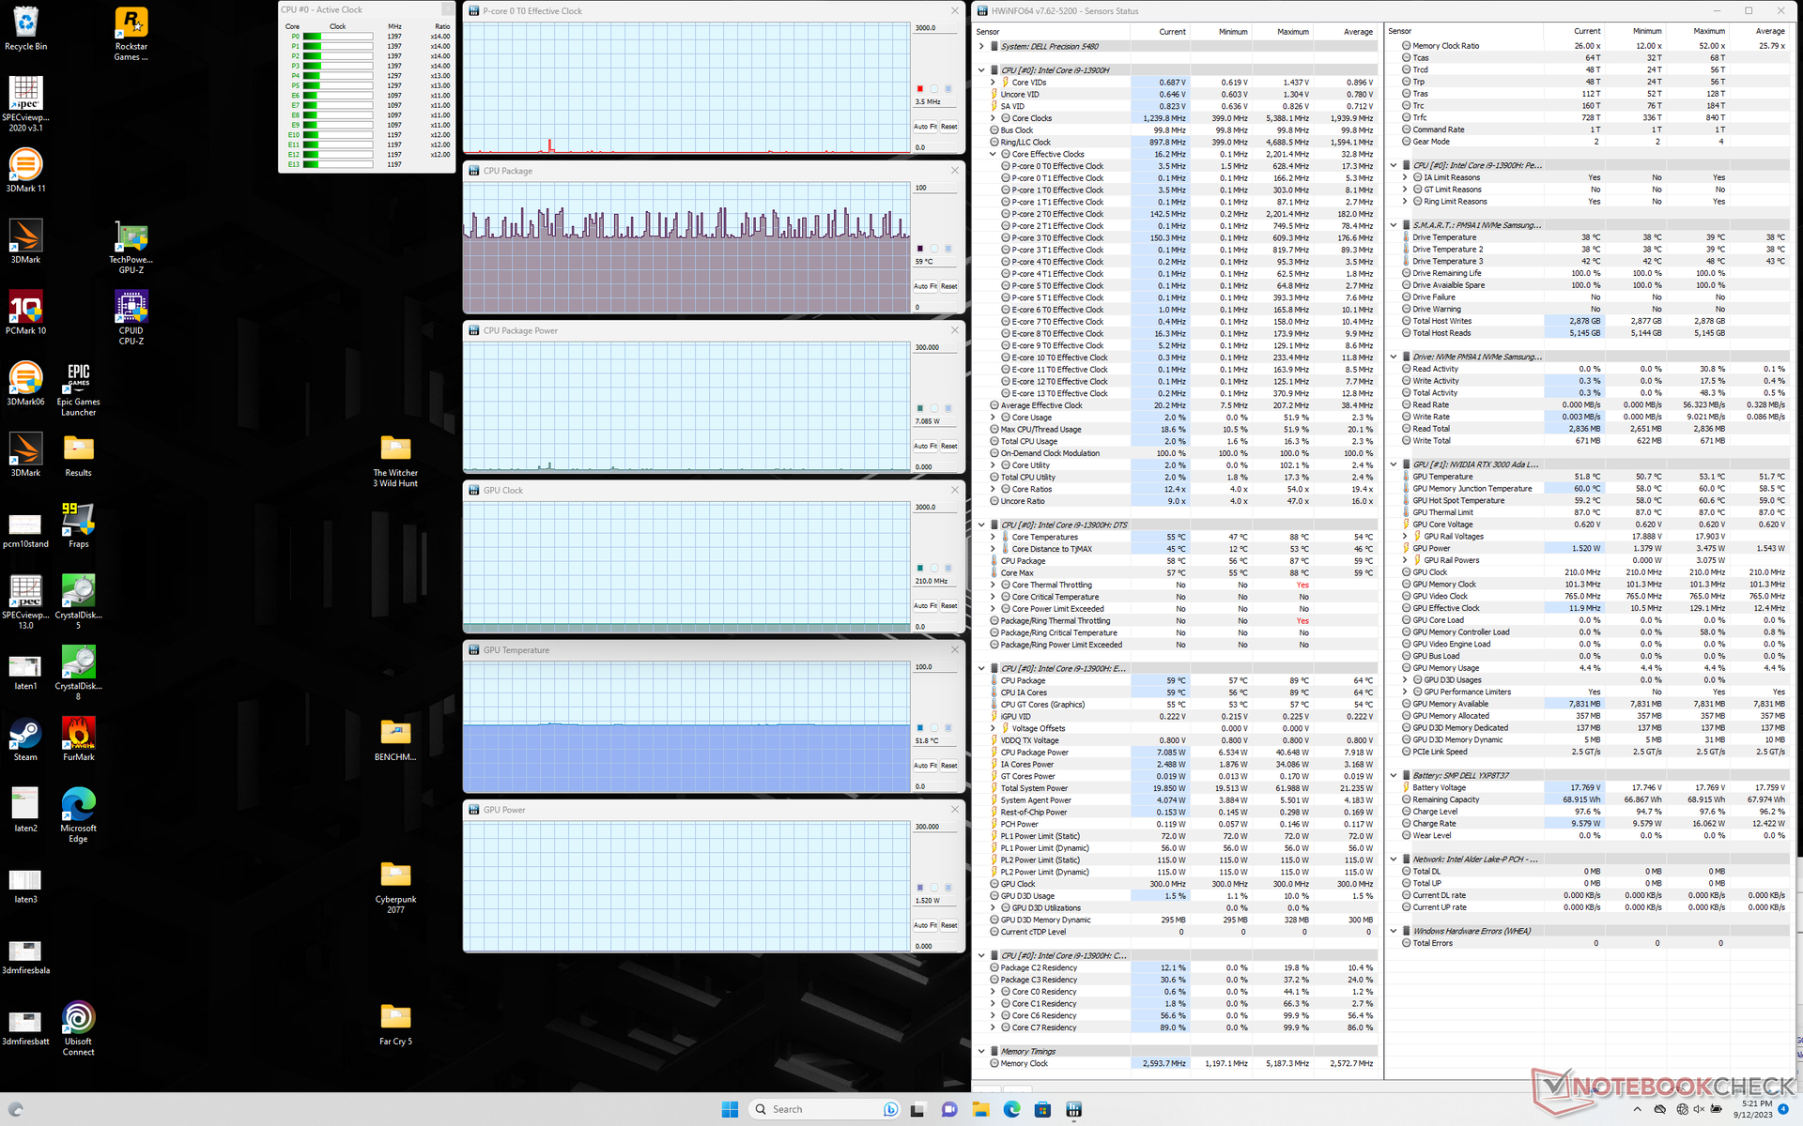
Task: Open SPECviewperf 2020 v3.1 shortcut
Action: point(26,104)
